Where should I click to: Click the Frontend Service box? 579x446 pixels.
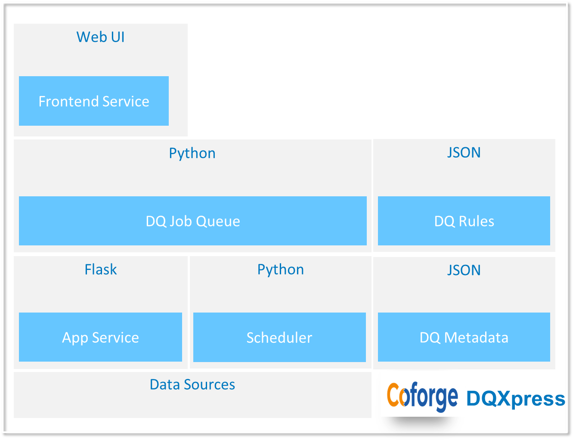tap(94, 101)
